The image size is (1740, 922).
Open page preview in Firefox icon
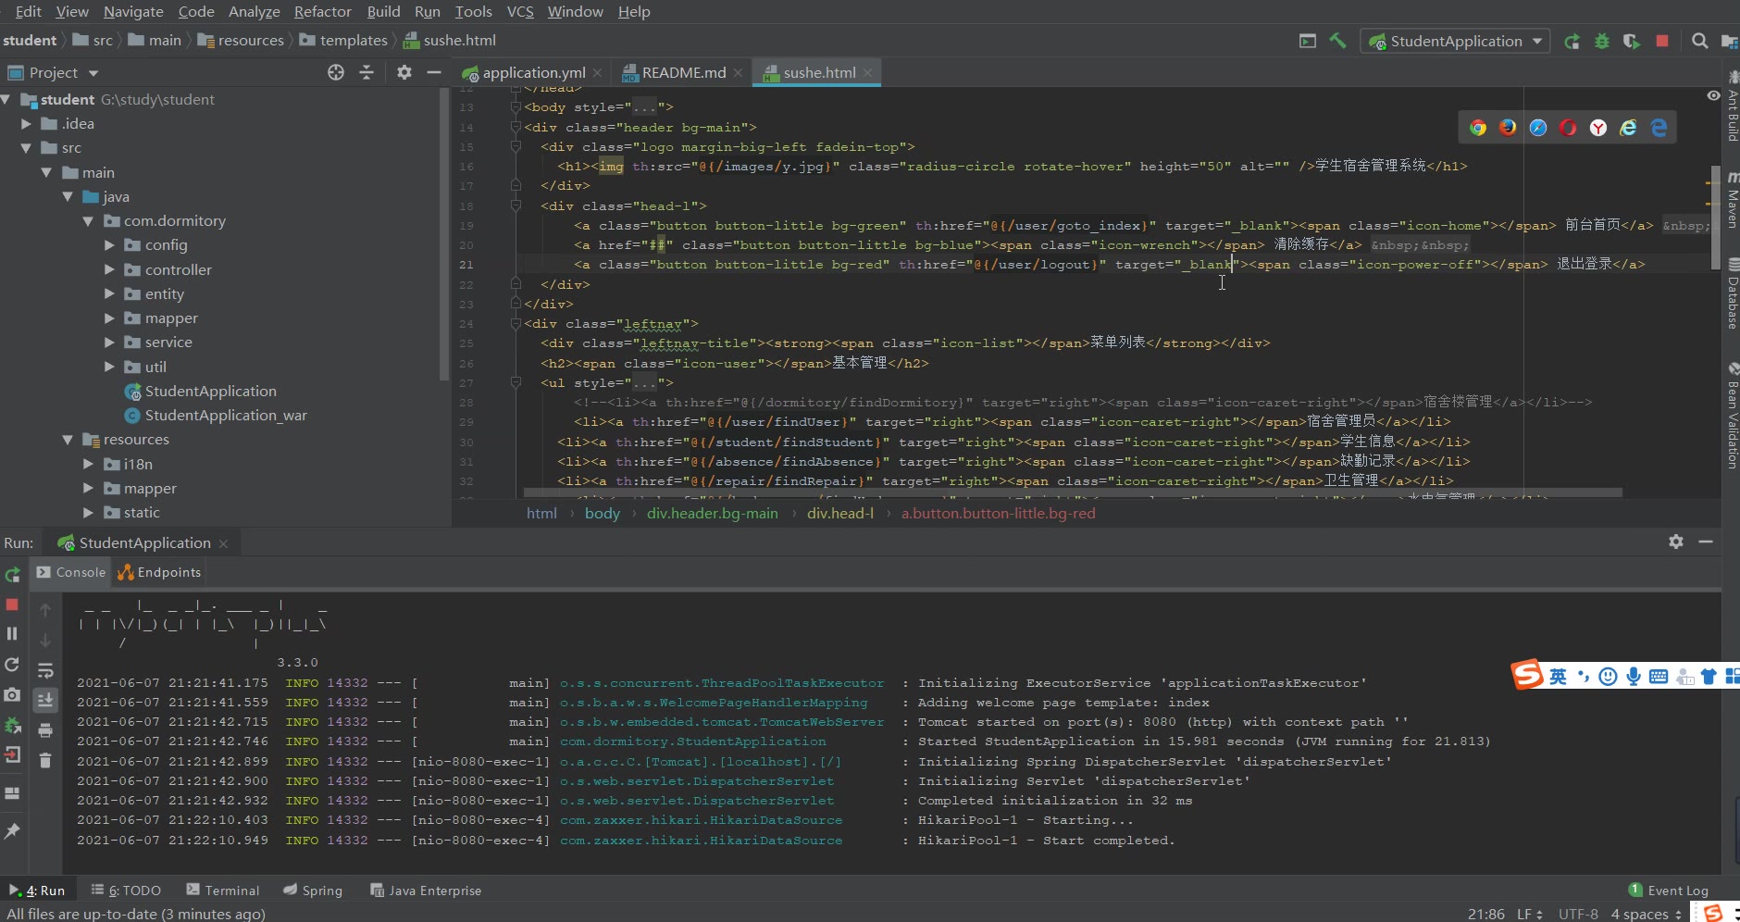1508,128
